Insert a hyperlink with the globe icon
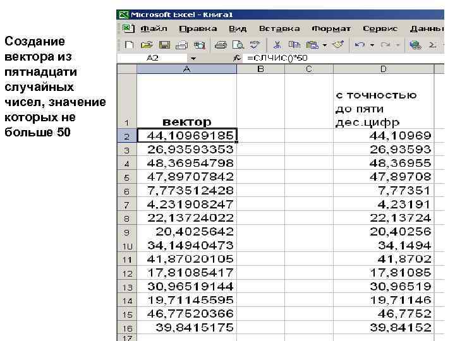The image size is (455, 341). click(415, 45)
